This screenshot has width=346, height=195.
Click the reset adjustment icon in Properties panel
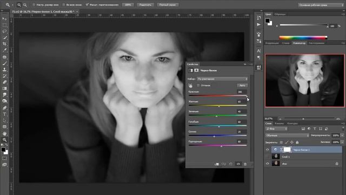231,164
